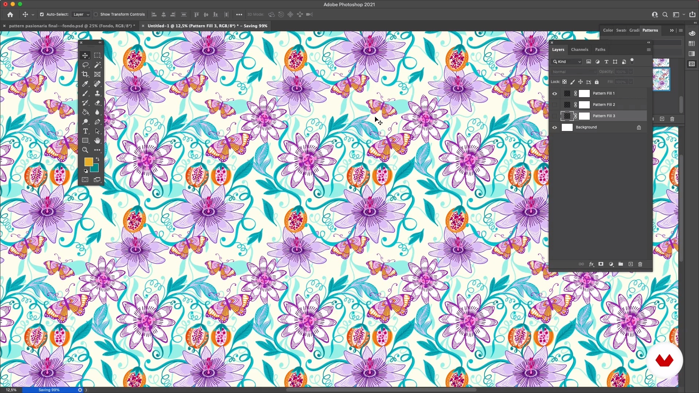The width and height of the screenshot is (699, 393).
Task: Select the Dodge tool
Action: pos(85,122)
